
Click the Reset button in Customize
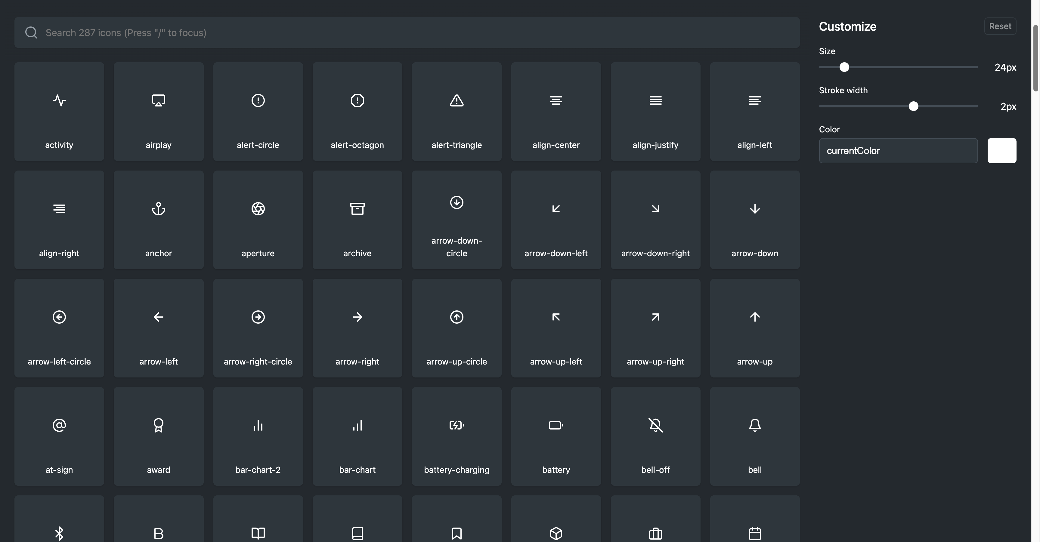[1000, 26]
